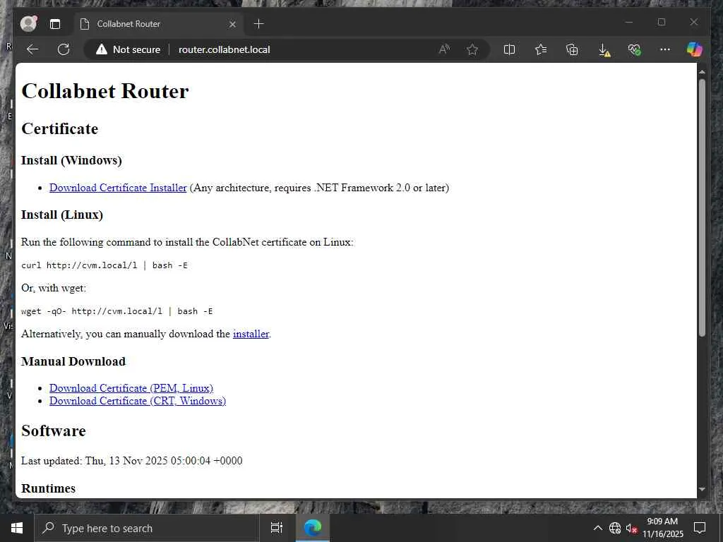Minimize the Edge window

pos(629,22)
